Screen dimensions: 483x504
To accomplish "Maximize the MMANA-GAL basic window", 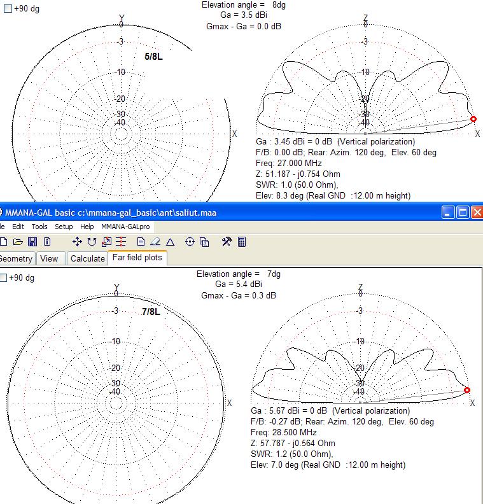I will tap(463, 213).
